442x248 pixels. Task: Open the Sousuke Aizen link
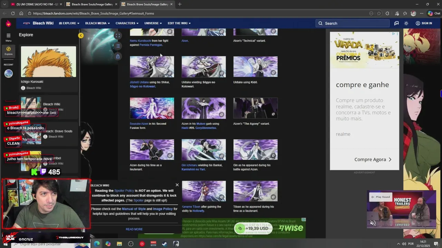pos(138,124)
